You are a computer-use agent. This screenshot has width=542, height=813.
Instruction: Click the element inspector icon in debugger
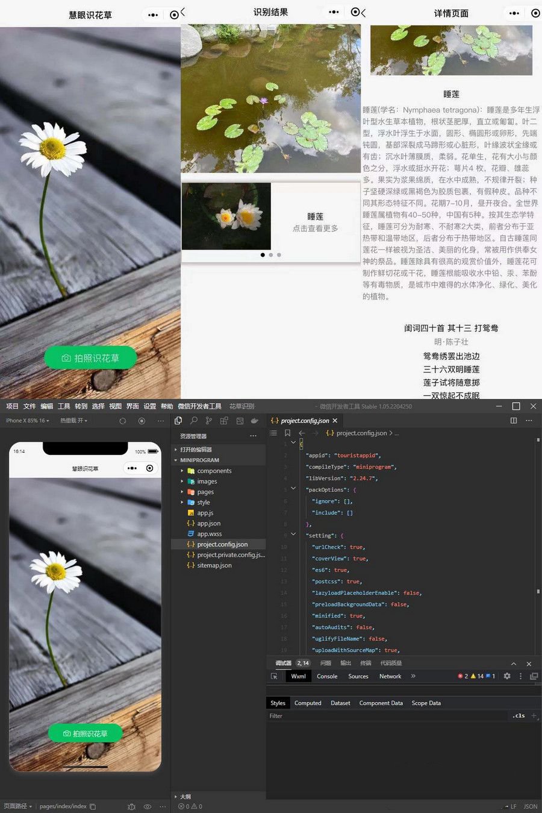[x=275, y=676]
